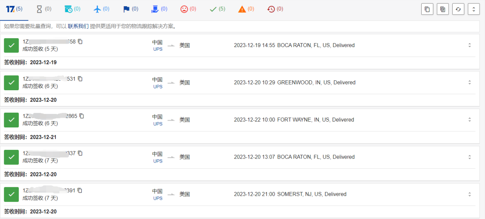Filter by orange warning alert status

246,9
